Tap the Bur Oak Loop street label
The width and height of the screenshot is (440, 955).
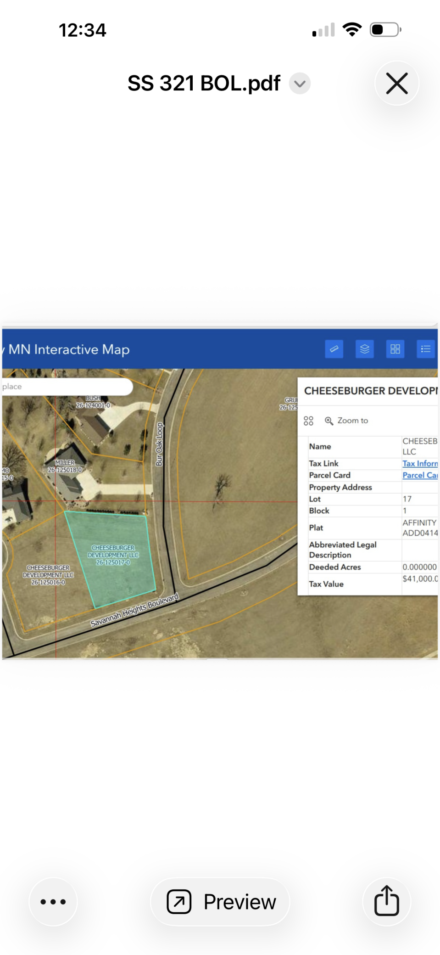pos(159,444)
